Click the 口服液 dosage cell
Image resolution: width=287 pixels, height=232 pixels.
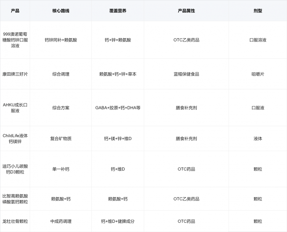(x=258, y=108)
